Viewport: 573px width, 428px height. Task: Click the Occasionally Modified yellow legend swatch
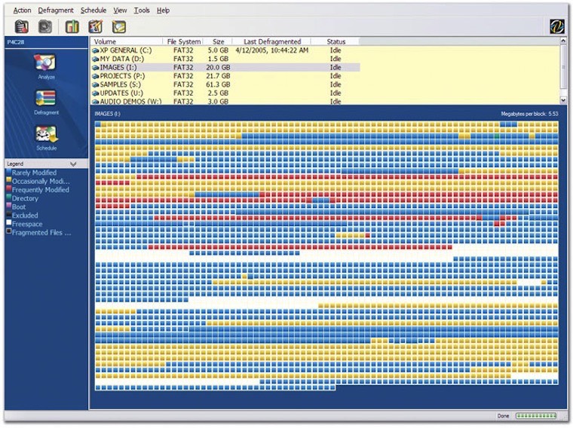tap(8, 179)
